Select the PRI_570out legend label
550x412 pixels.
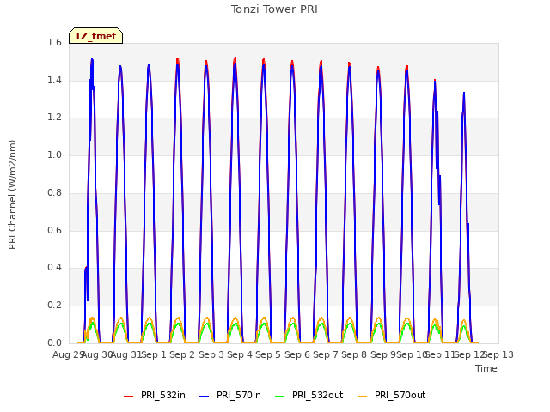(400, 395)
